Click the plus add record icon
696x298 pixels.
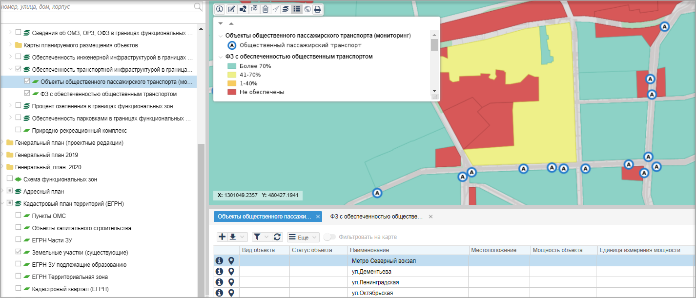pyautogui.click(x=222, y=237)
